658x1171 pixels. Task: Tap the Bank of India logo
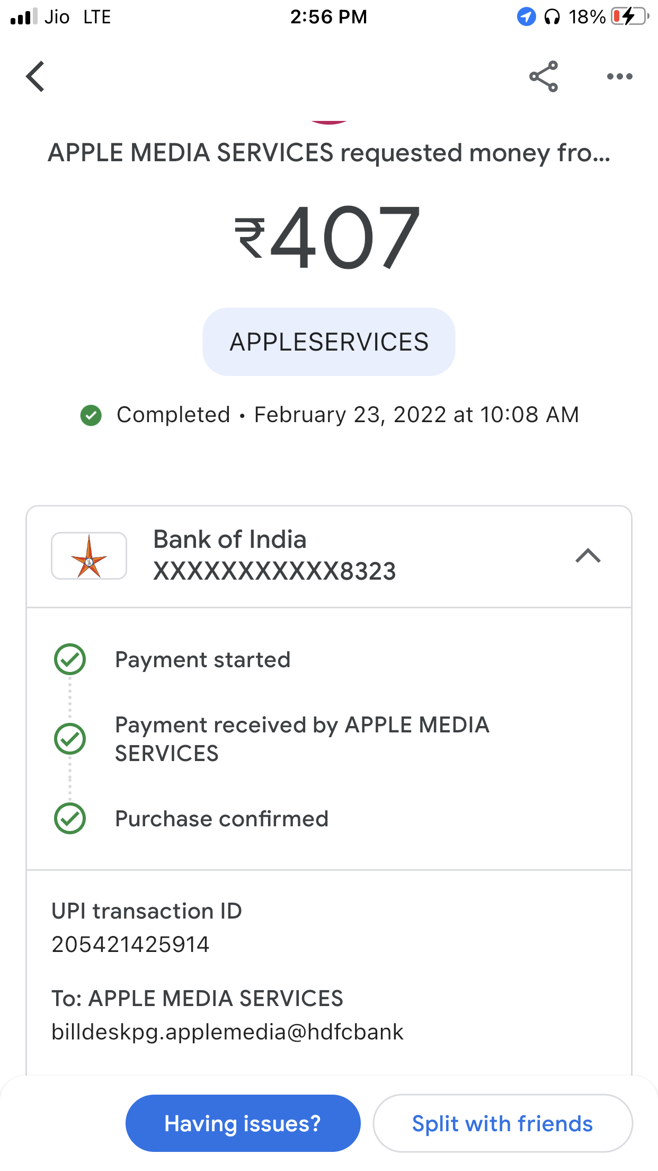89,556
